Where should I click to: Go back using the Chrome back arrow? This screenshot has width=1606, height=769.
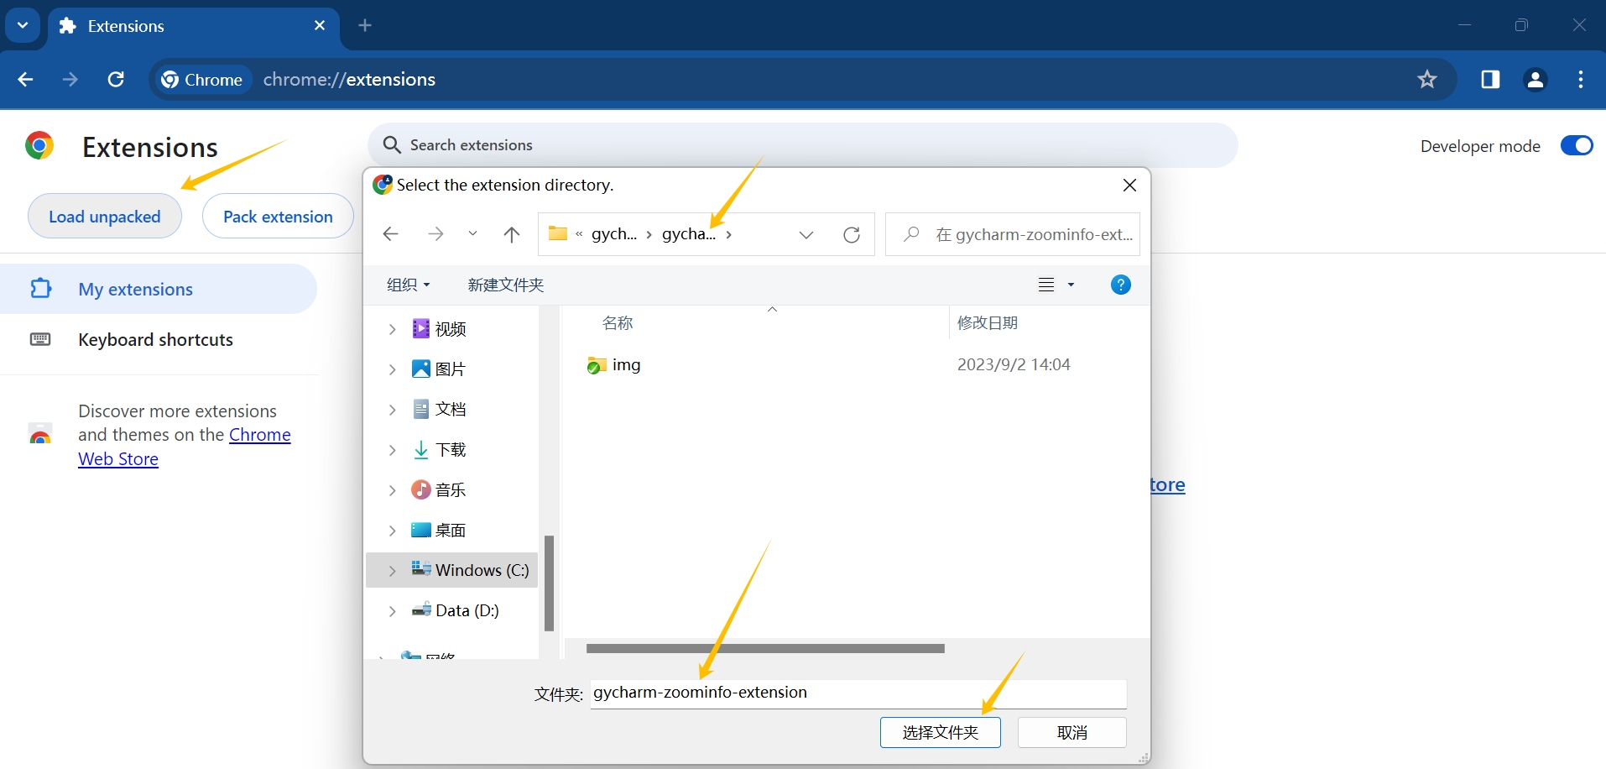click(x=25, y=80)
